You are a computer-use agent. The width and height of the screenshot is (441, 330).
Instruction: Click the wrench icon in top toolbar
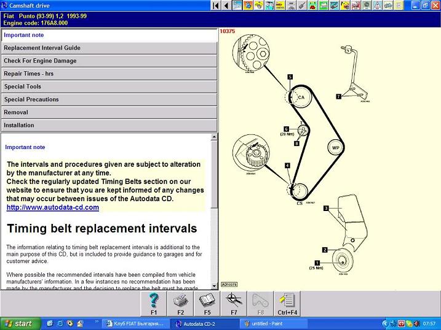(x=302, y=6)
